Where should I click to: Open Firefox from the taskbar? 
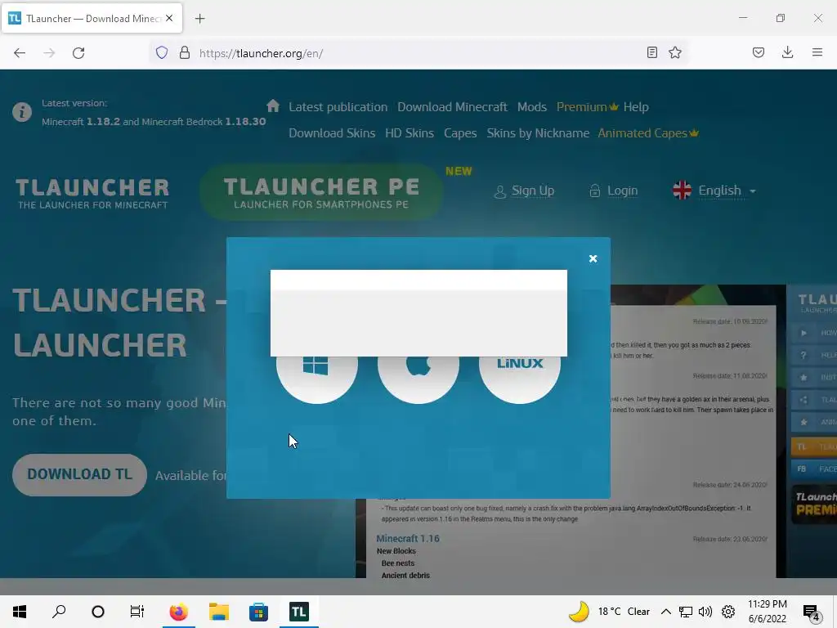(179, 612)
